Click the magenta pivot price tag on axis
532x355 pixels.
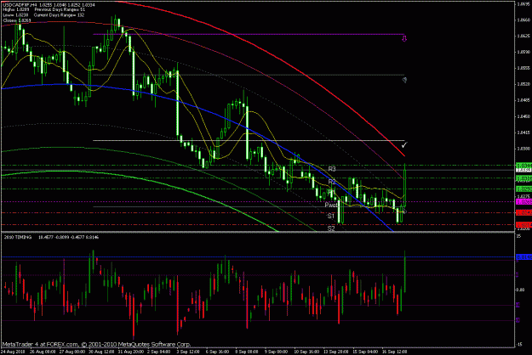[x=523, y=201]
